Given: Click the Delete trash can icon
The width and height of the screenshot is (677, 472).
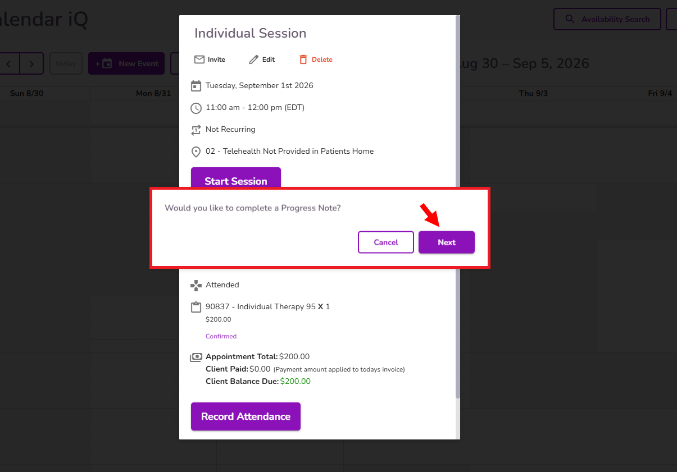Looking at the screenshot, I should pyautogui.click(x=303, y=59).
